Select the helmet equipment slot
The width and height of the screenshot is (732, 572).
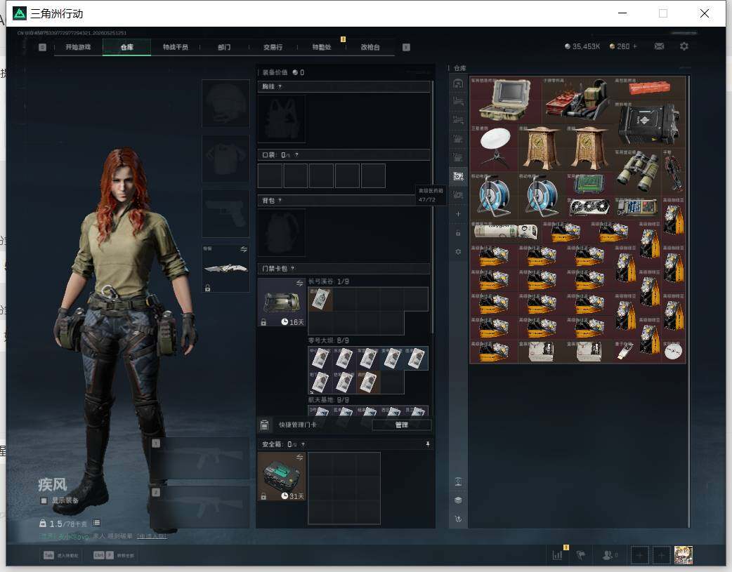(226, 103)
